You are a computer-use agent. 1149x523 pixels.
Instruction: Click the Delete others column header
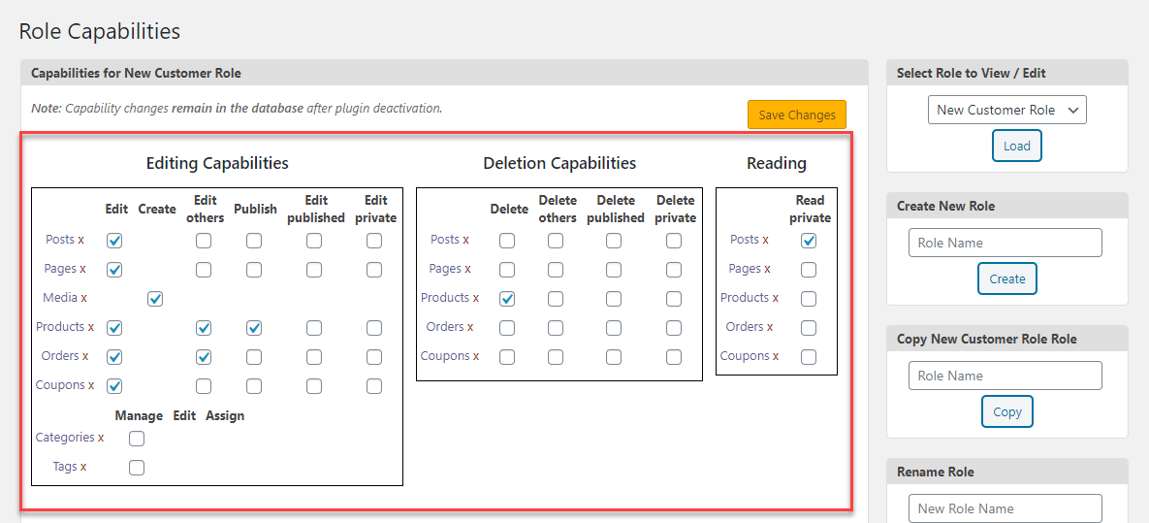558,209
